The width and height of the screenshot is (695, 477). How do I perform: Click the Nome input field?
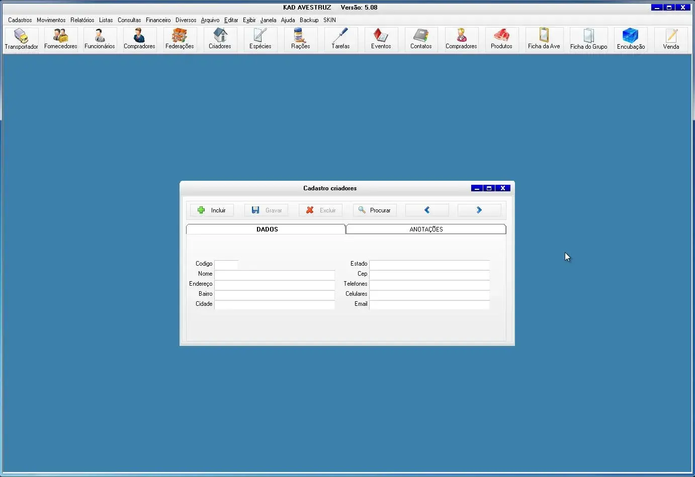tap(275, 275)
